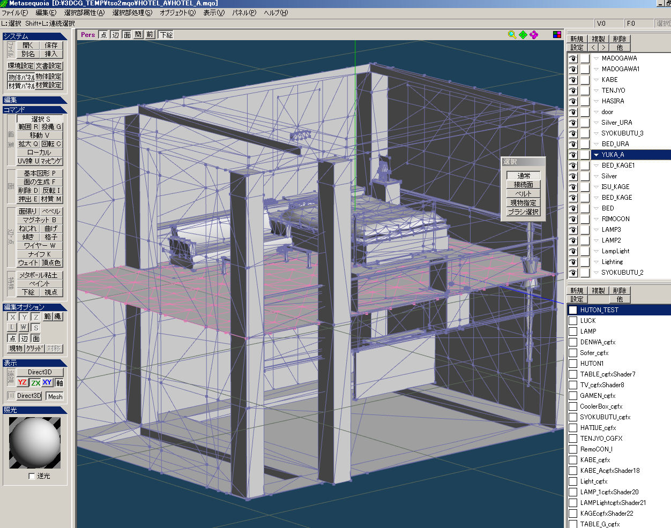Click the yellow magnifier zoom icon
Screen dimensions: 671x528
[512, 35]
